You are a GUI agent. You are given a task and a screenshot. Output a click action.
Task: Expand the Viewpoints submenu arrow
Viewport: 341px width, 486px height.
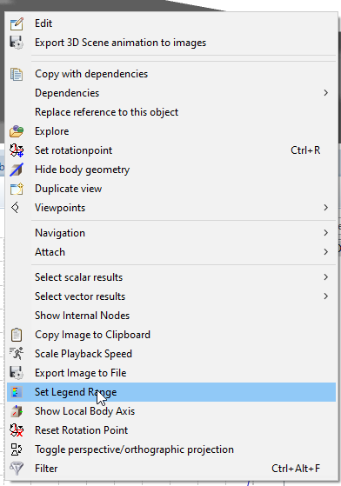[326, 208]
